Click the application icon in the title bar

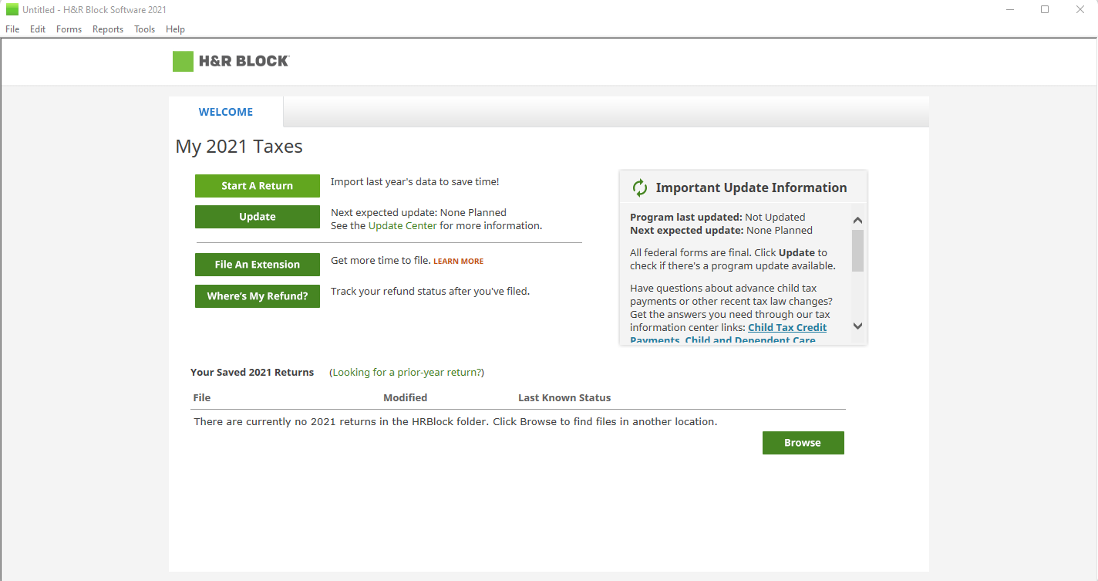point(10,8)
